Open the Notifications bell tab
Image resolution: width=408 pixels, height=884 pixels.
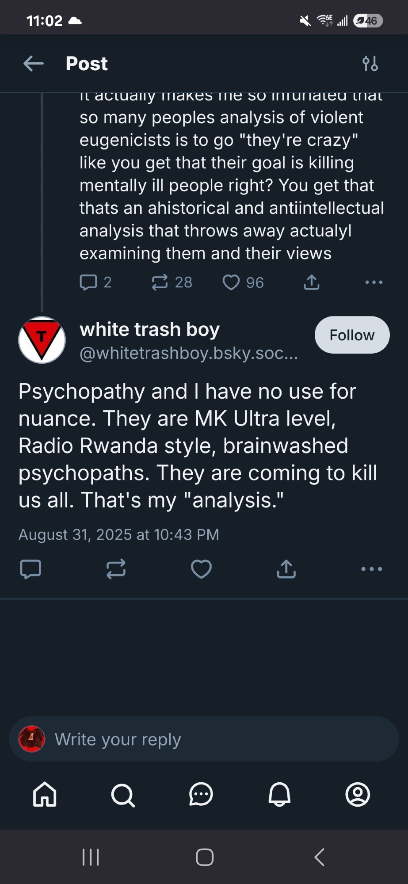(x=279, y=794)
